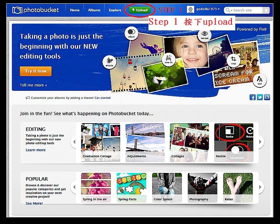Viewport: 280px width, 224px height.
Task: Expand the godzilla1975 account dropdown
Action: (x=208, y=9)
